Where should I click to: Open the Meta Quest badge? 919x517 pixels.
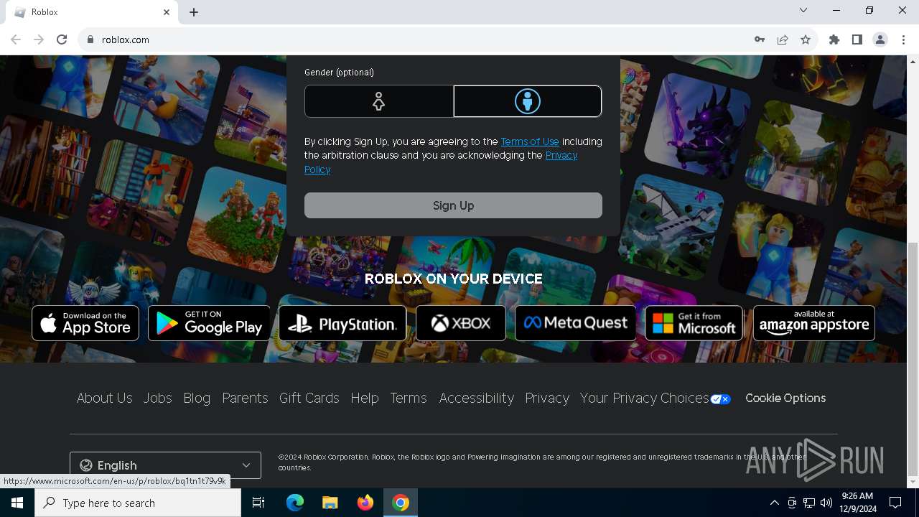pyautogui.click(x=575, y=323)
